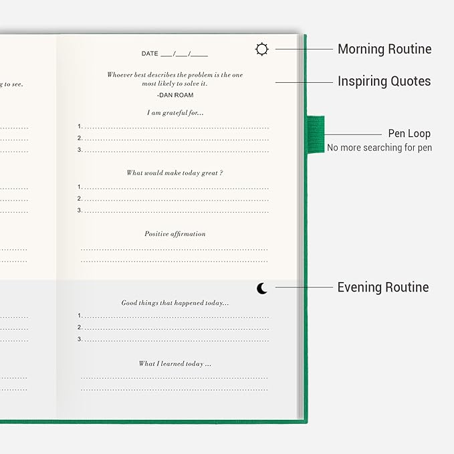
Task: Click the "Good things that happened today" heading
Action: point(175,303)
